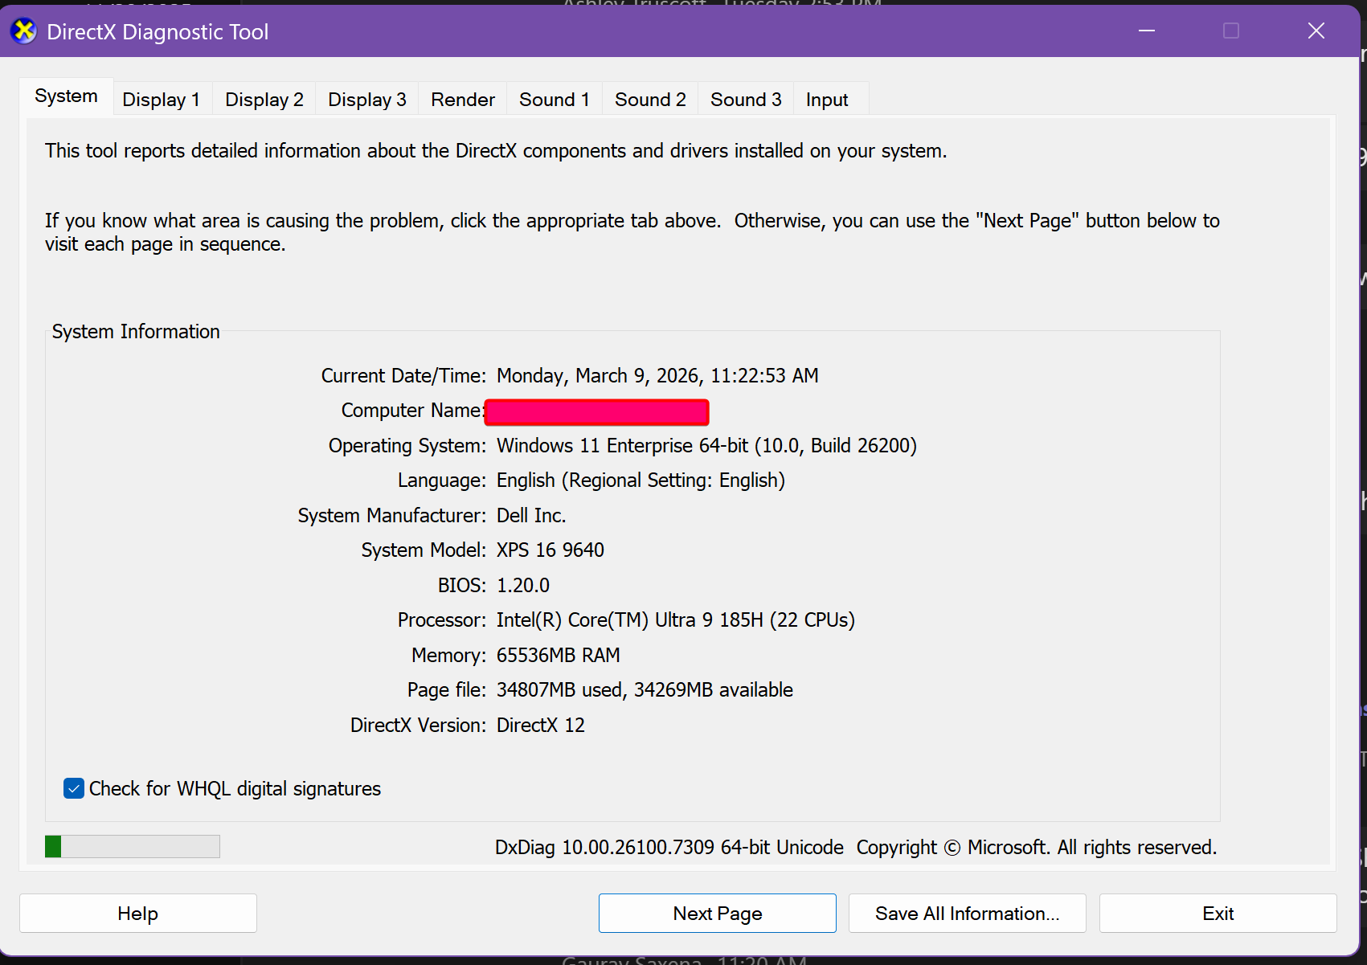Click the Computer Name label

coord(412,411)
